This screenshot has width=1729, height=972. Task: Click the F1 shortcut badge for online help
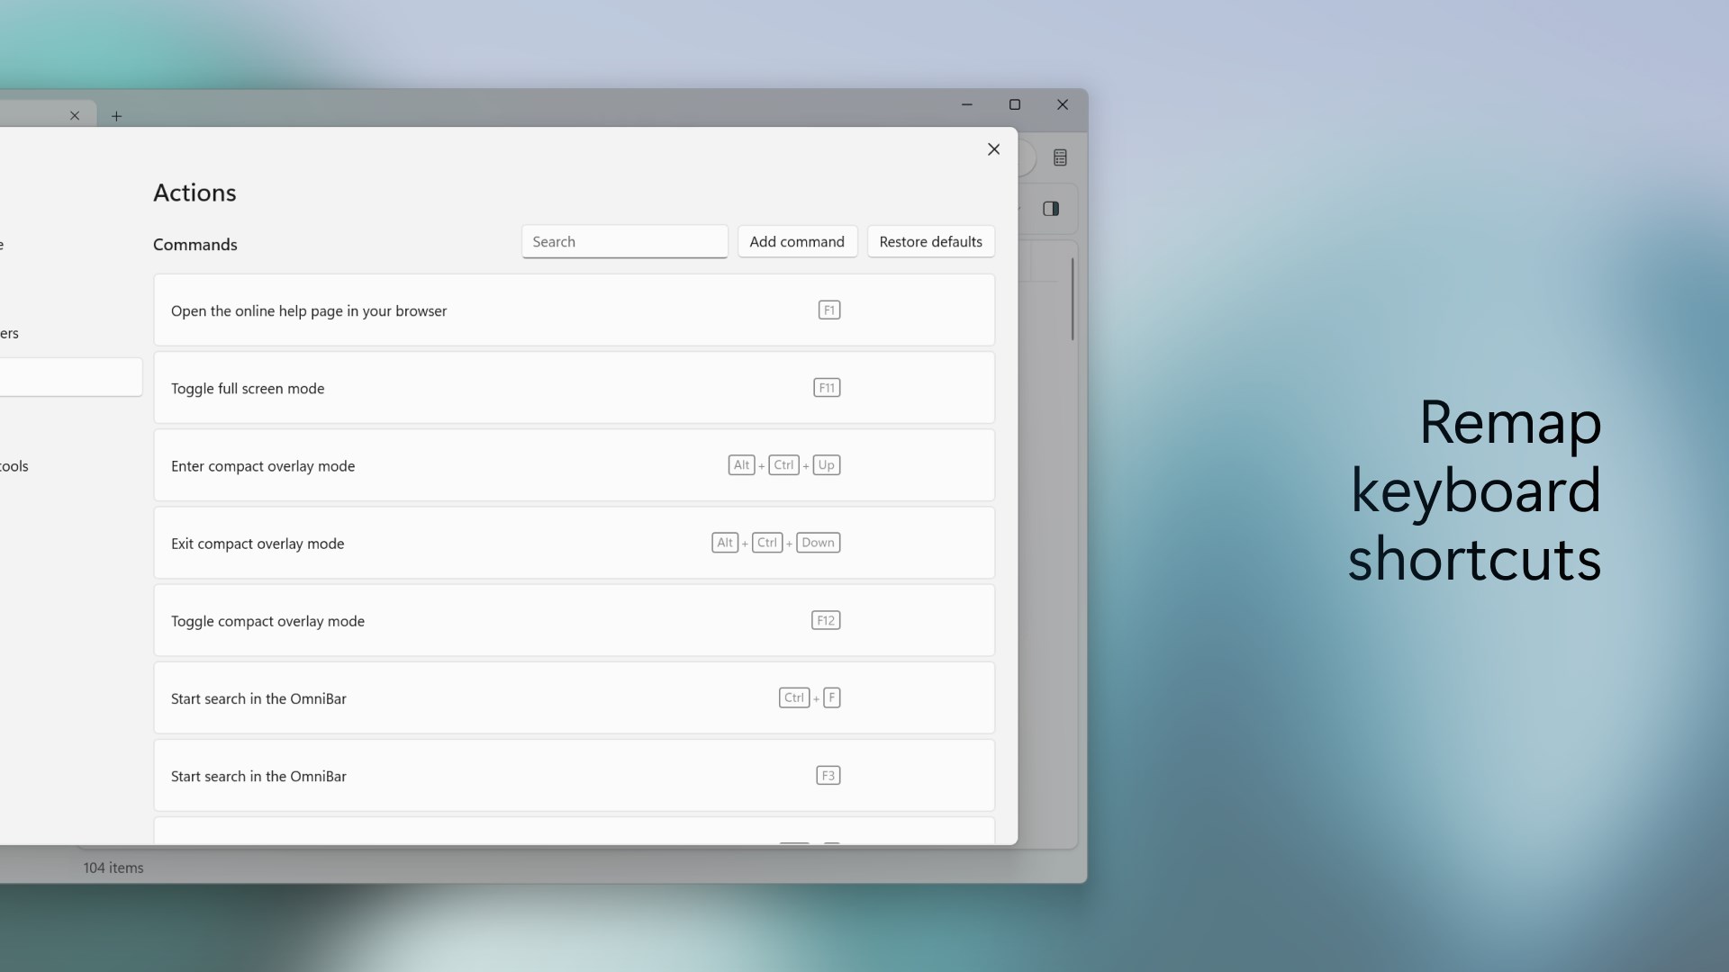coord(829,310)
